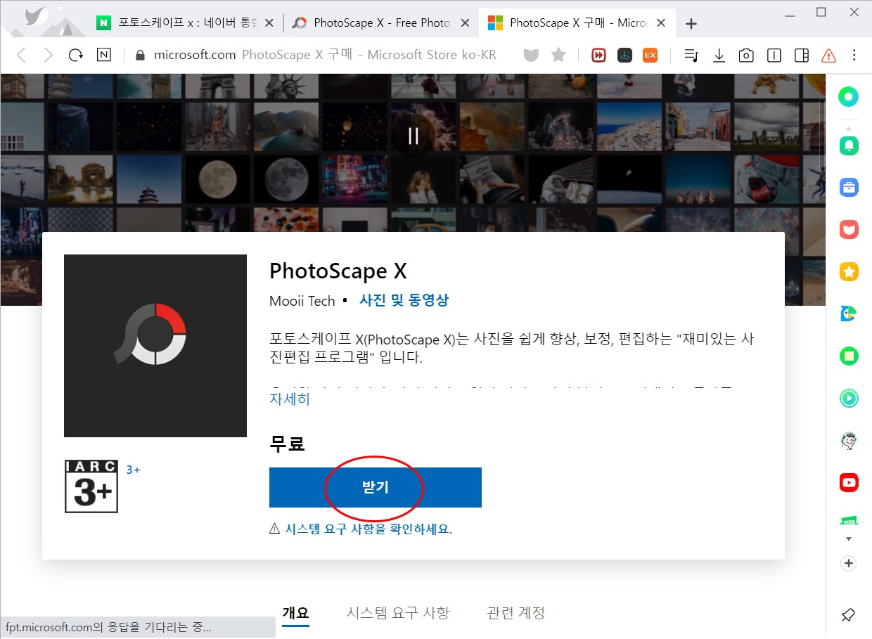Click the 무료 price label

pos(287,444)
